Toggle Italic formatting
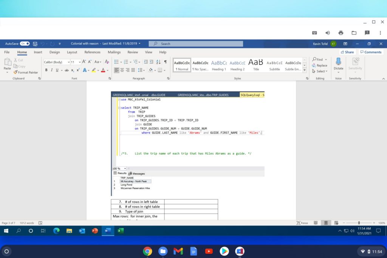Viewport: 387px width, 258px height. coord(51,70)
